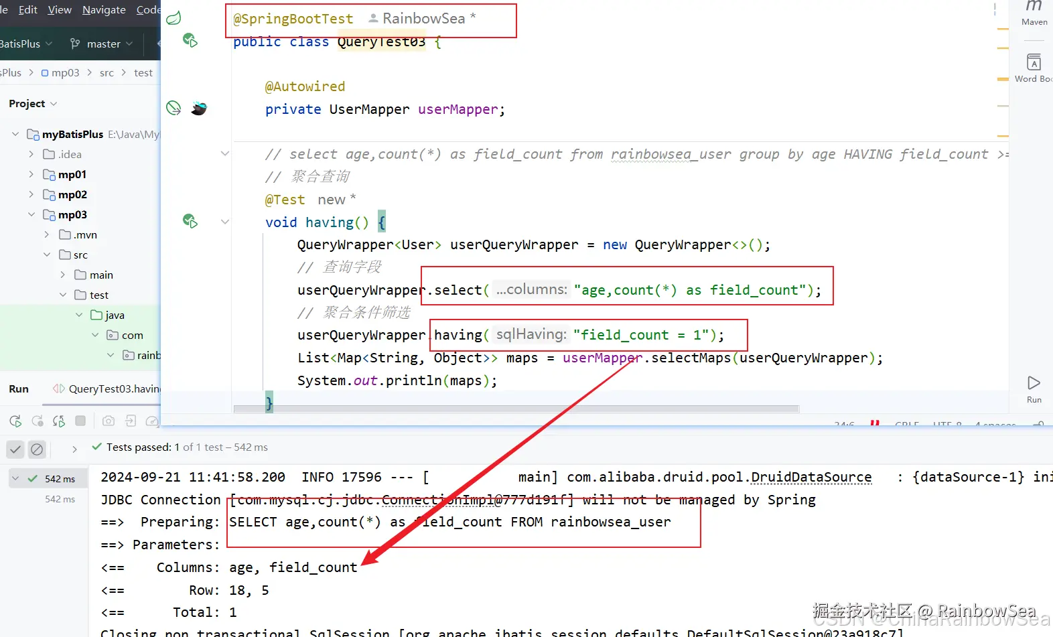
Task: Click the Run tool window label
Action: click(19, 388)
